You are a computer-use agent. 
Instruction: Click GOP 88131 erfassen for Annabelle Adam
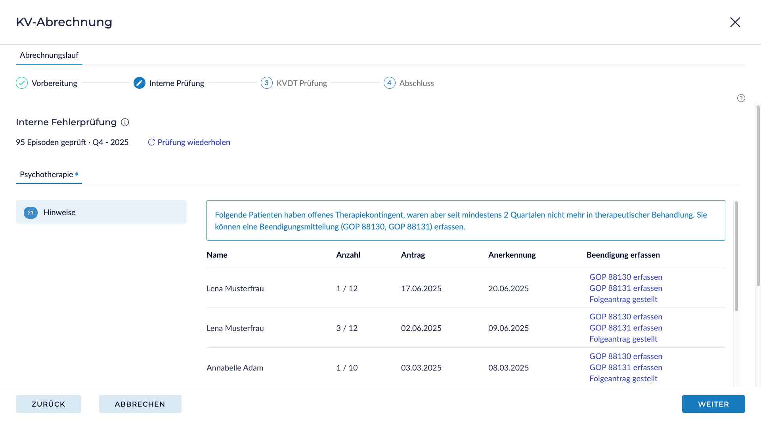pos(625,368)
